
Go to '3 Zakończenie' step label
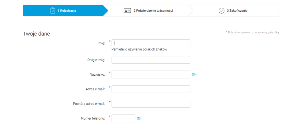coord(237,11)
